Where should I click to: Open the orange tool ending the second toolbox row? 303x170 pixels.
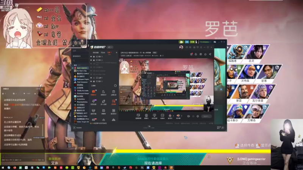point(113,102)
